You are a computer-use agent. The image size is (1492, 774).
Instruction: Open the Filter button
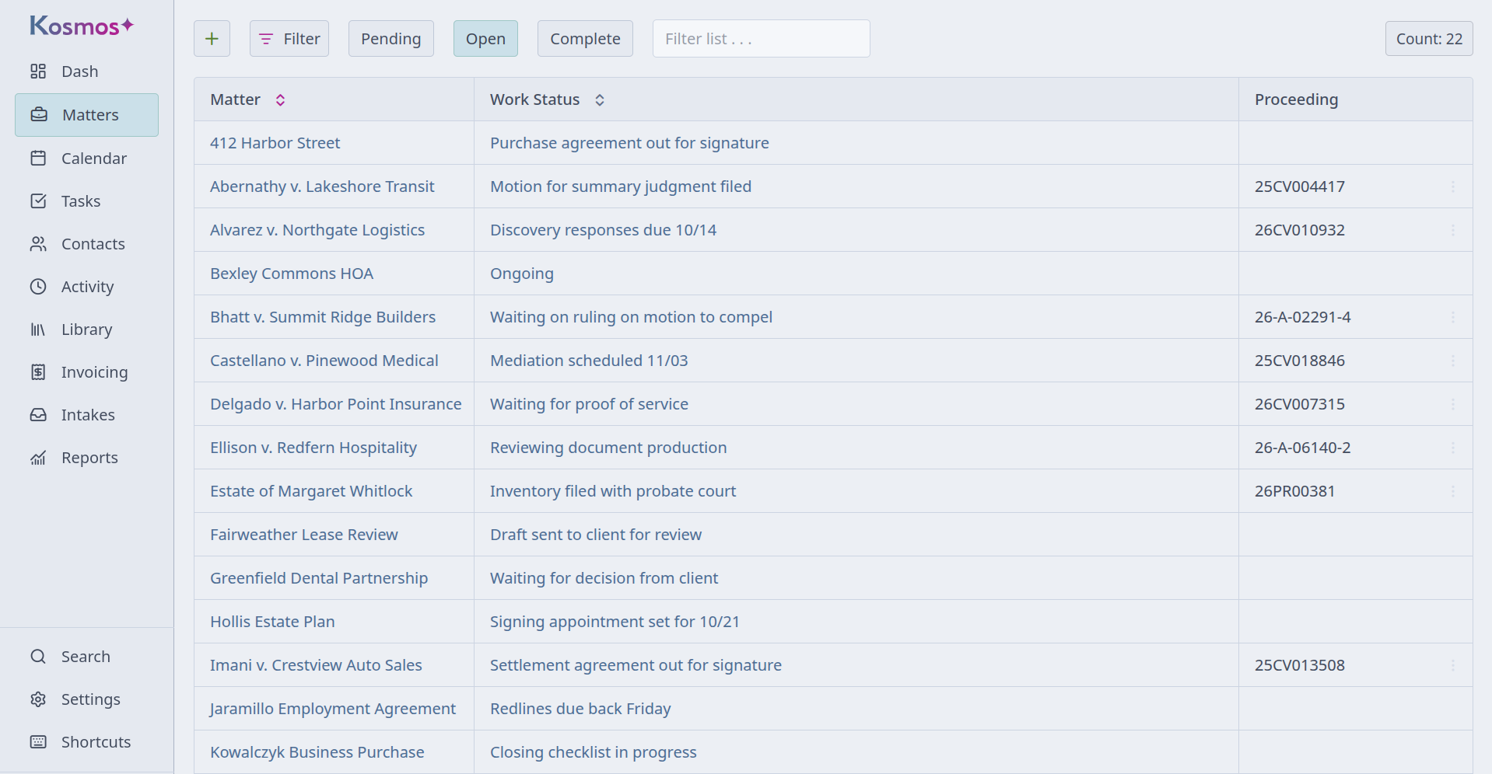[x=289, y=39]
